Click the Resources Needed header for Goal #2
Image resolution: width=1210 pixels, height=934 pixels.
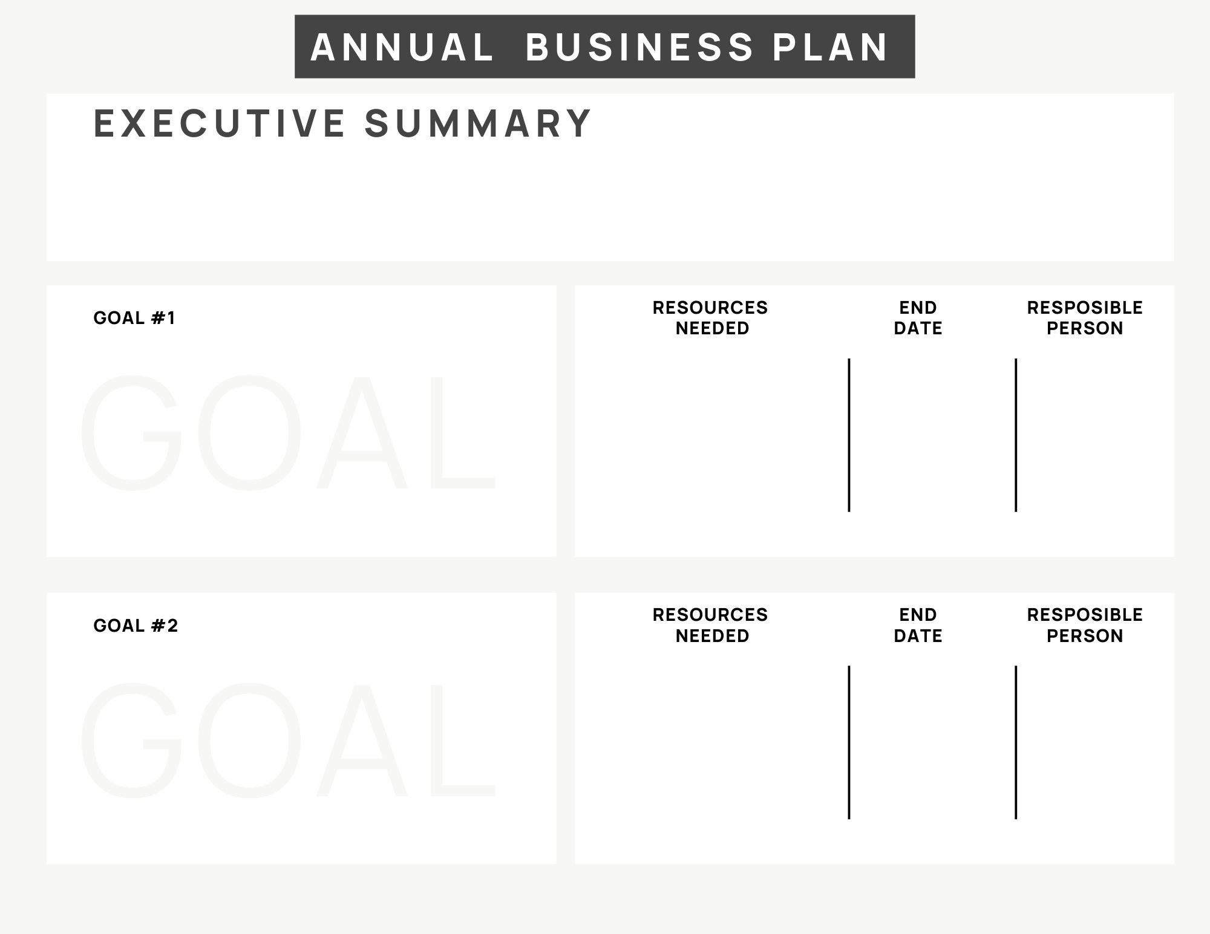tap(710, 625)
